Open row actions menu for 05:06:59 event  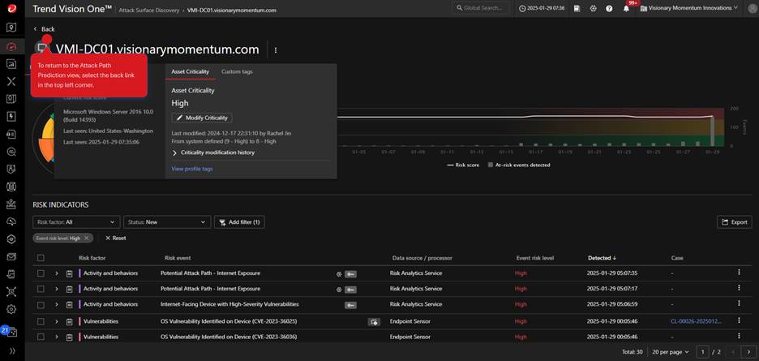tap(739, 303)
